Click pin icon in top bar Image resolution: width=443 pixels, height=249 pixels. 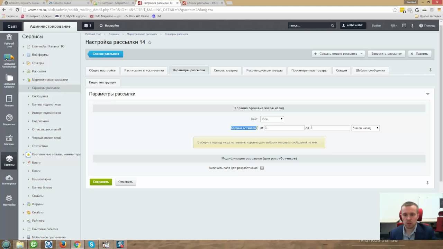[x=412, y=26]
